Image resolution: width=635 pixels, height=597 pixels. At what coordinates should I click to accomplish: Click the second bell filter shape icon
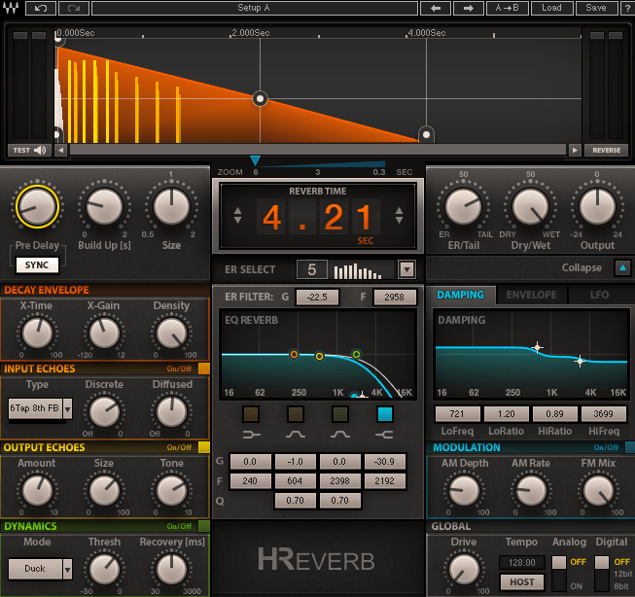click(340, 435)
